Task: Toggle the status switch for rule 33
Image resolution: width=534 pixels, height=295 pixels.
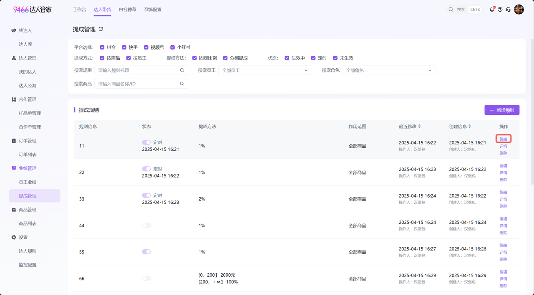Action: (x=146, y=195)
